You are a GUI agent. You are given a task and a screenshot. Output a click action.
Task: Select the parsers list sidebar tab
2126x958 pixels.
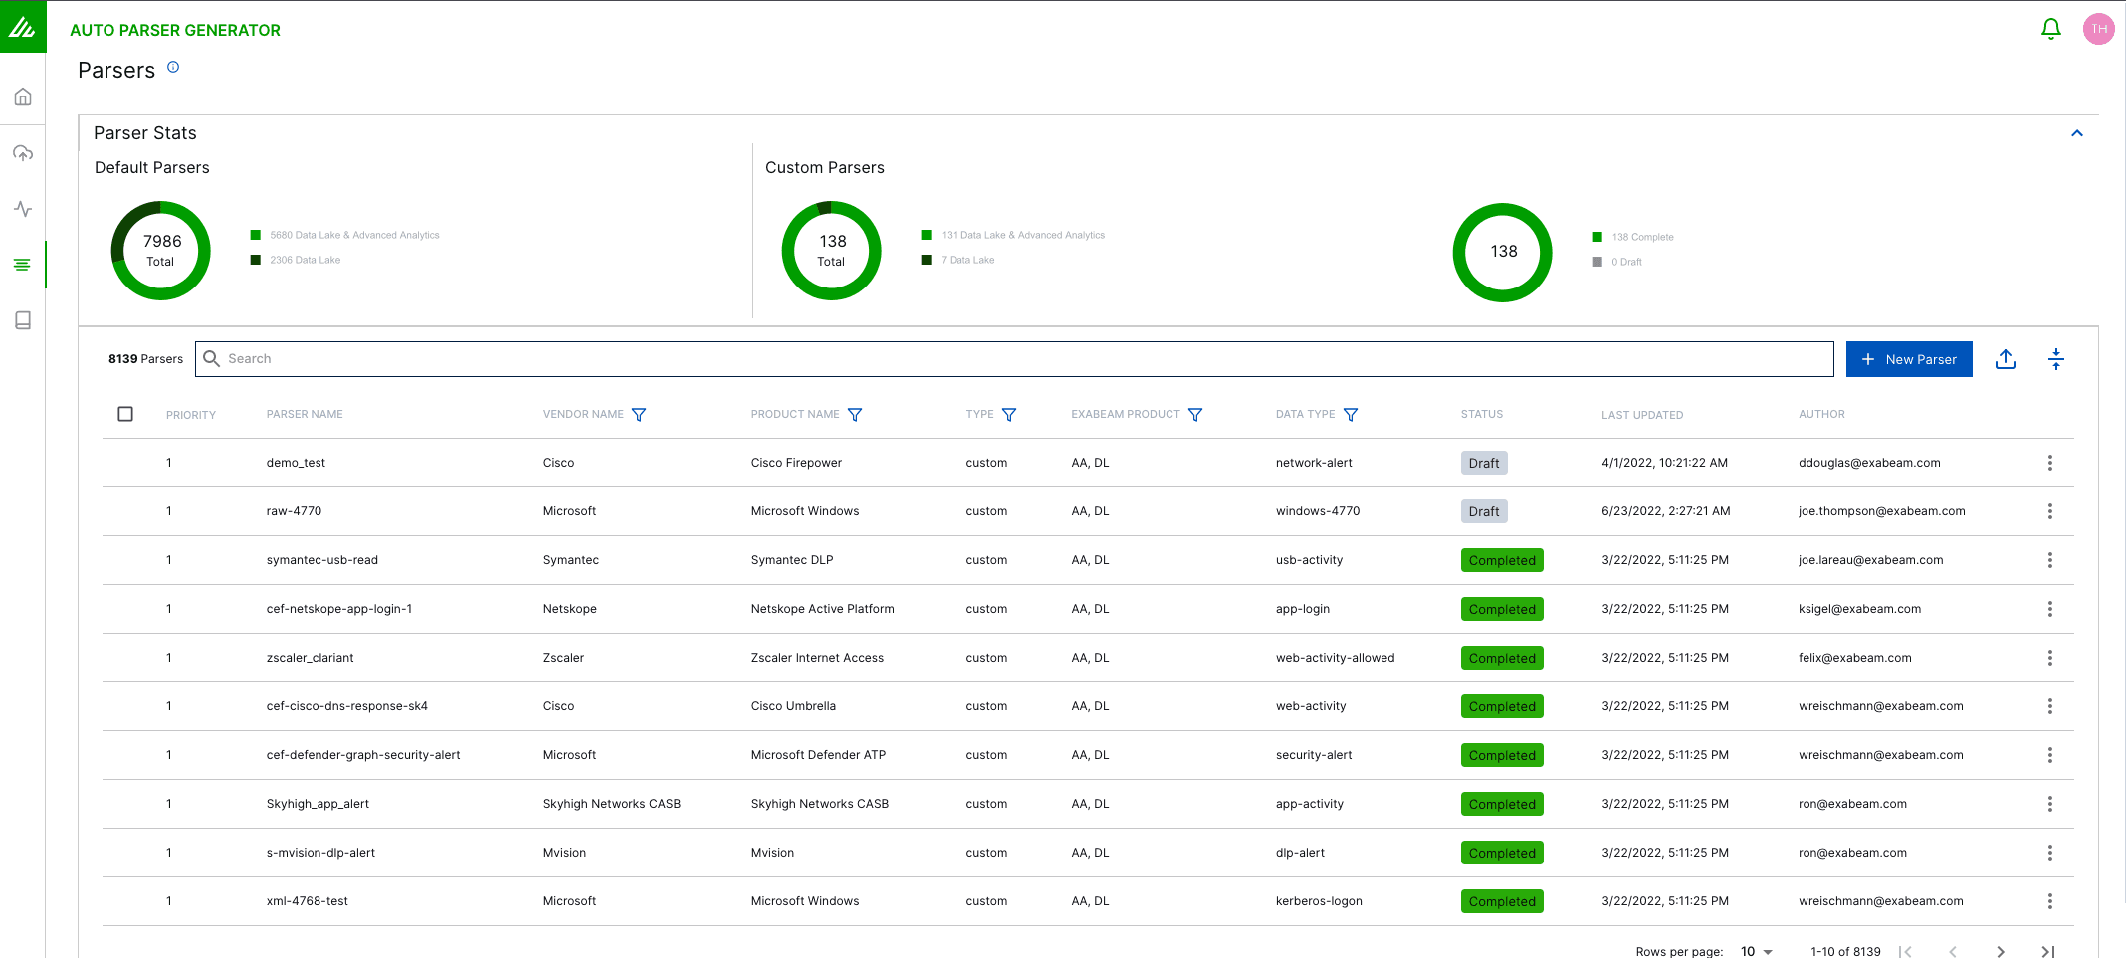point(23,265)
